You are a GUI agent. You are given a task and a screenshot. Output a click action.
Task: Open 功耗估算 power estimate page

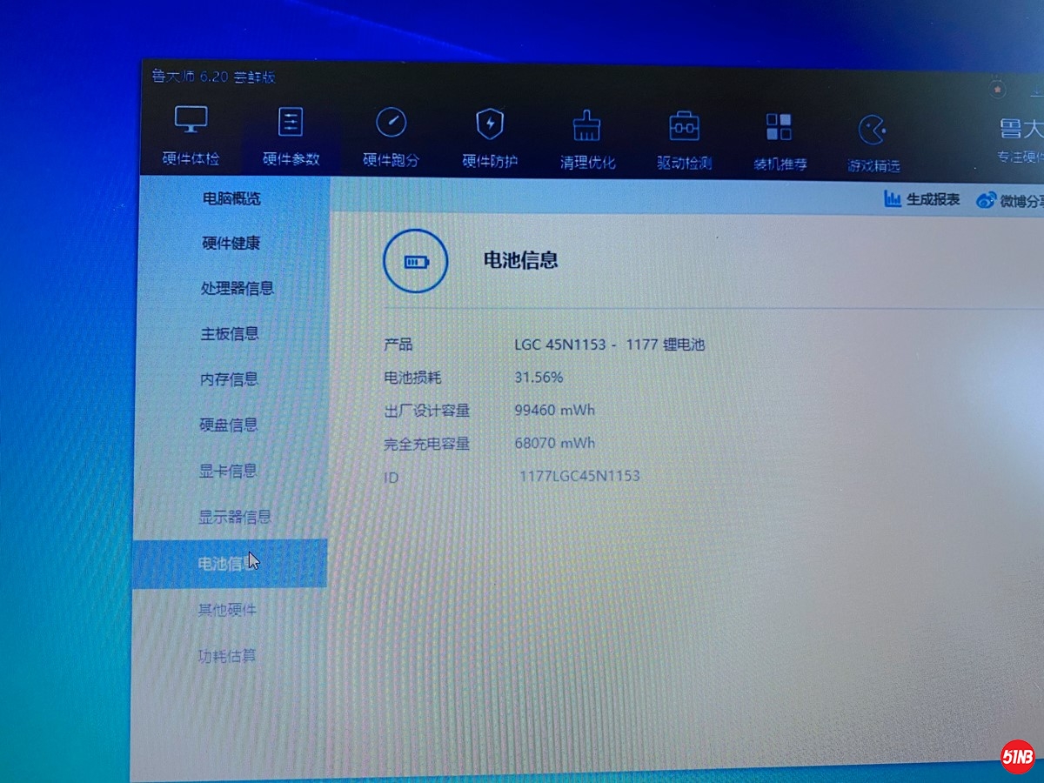click(x=227, y=656)
